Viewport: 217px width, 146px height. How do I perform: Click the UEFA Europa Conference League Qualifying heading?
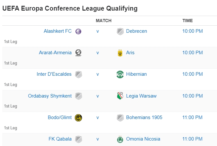70,8
